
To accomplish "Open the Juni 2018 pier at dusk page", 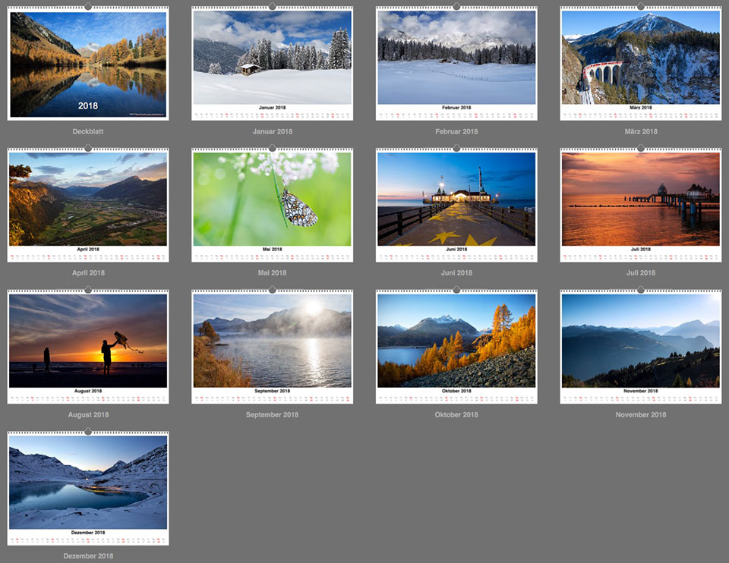I will (x=456, y=201).
